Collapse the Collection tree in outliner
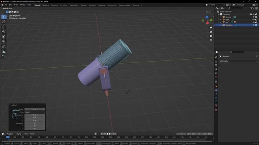Screen dimensions: 259x145 click(219, 14)
